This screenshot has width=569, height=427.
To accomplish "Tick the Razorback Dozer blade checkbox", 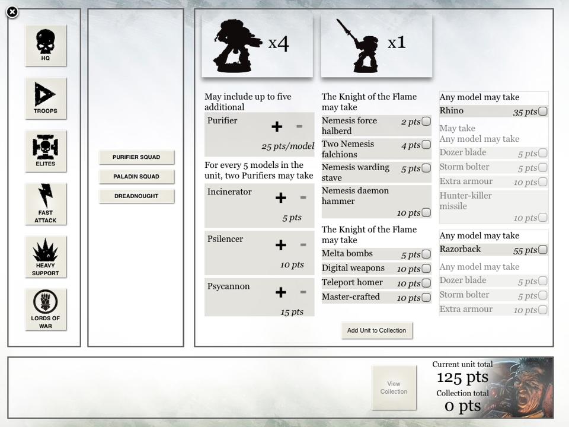I will pos(543,281).
